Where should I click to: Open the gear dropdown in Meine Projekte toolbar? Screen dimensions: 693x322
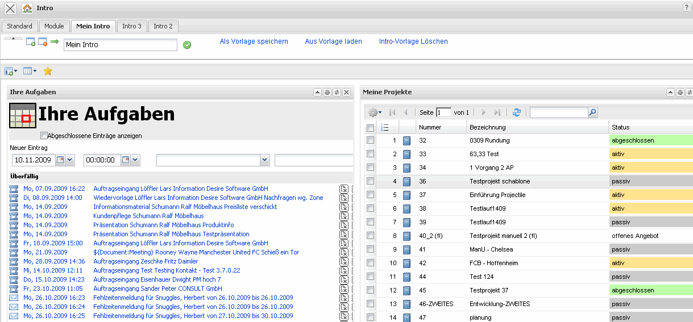(375, 112)
